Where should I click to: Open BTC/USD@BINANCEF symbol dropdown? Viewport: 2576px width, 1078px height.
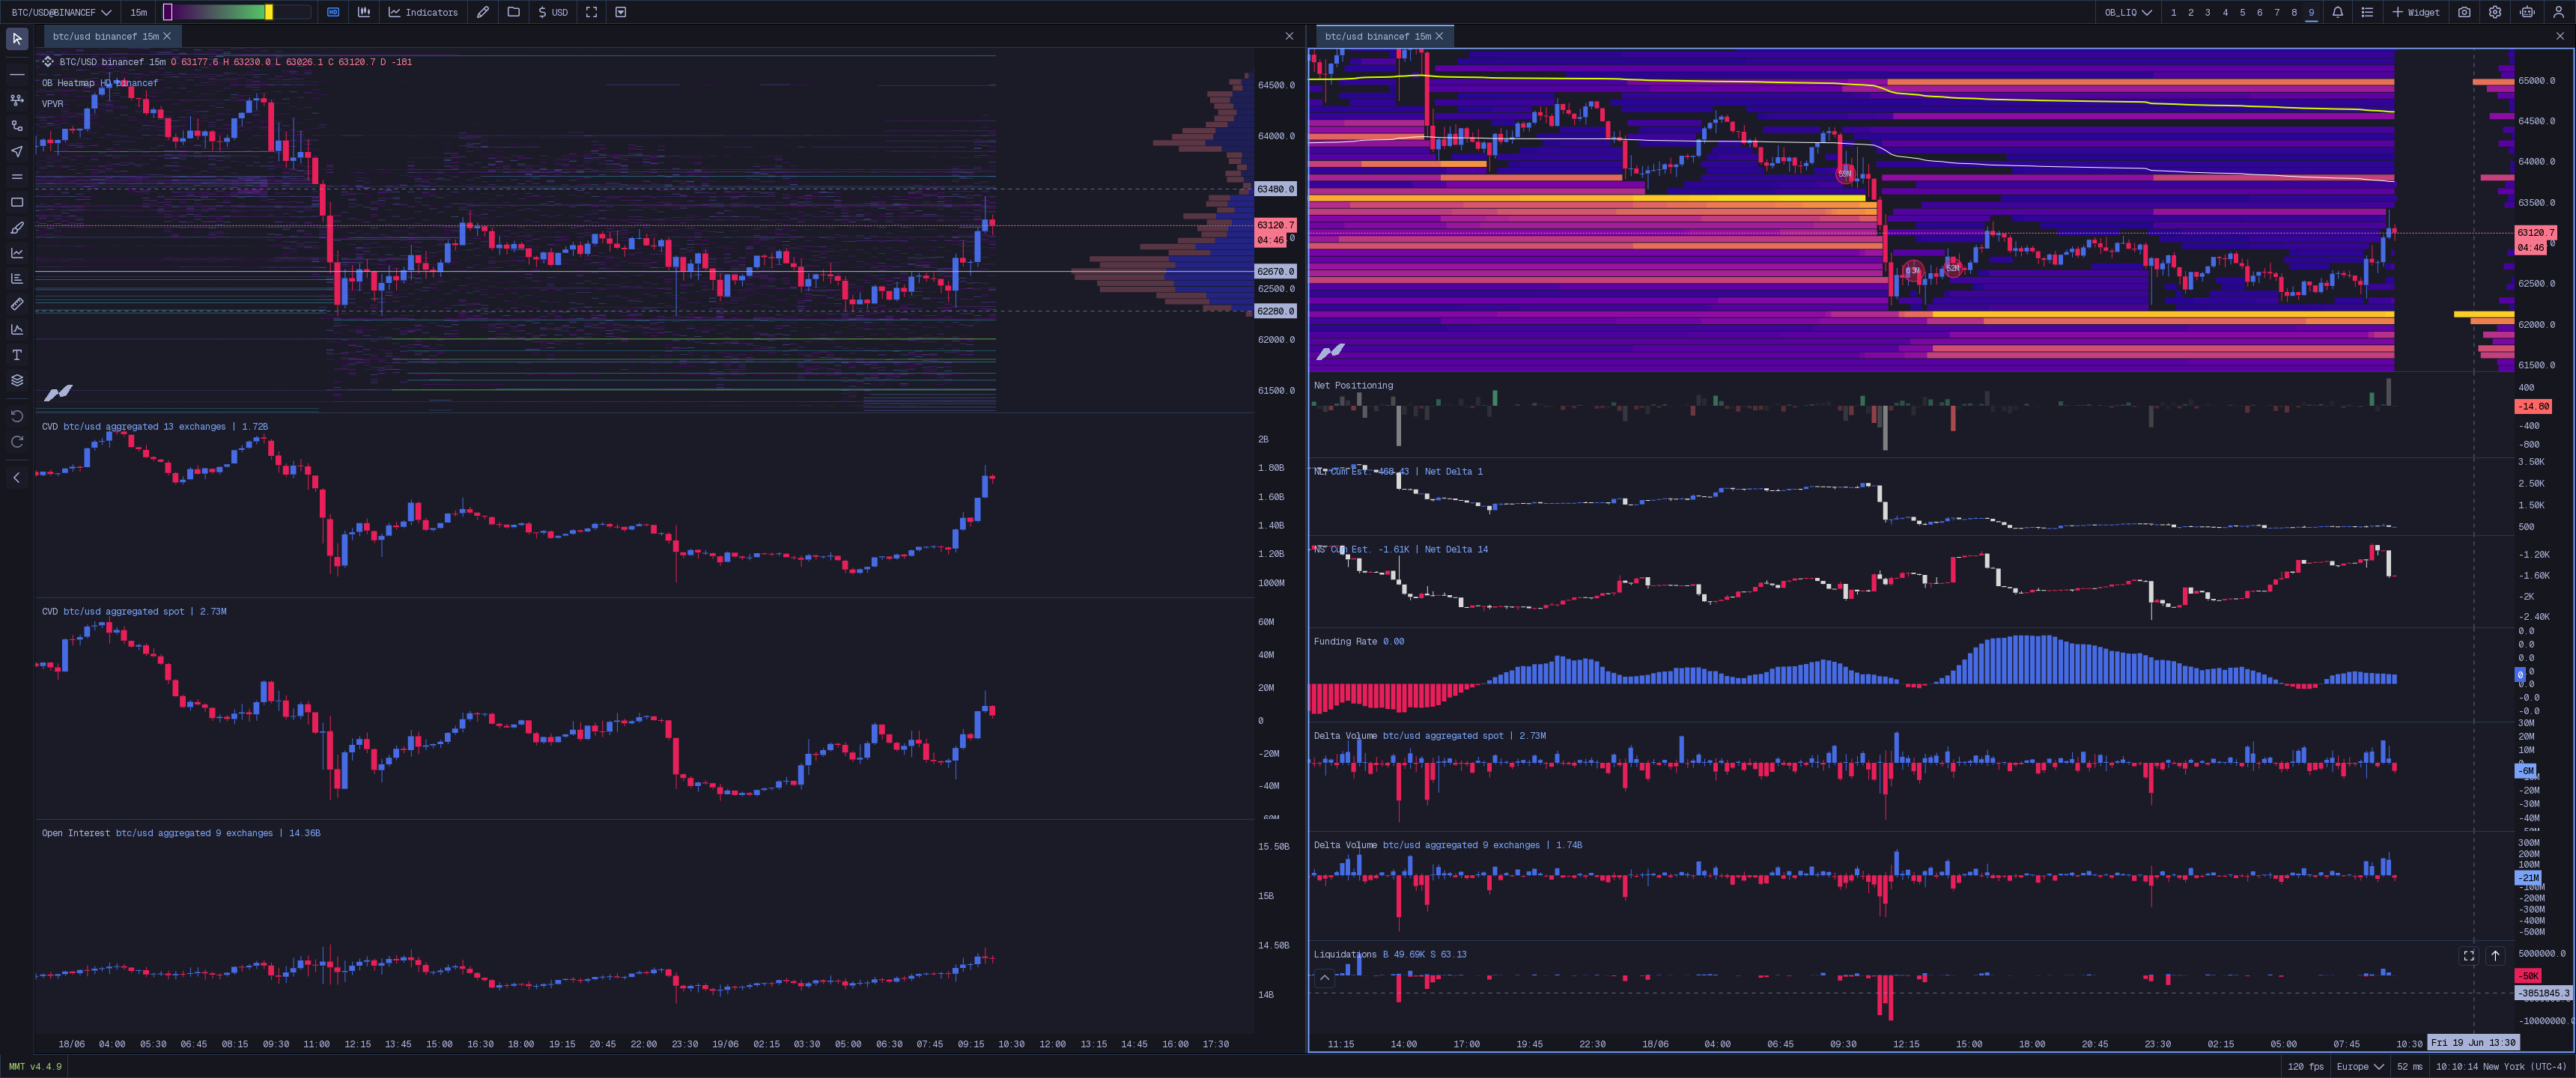(x=61, y=12)
